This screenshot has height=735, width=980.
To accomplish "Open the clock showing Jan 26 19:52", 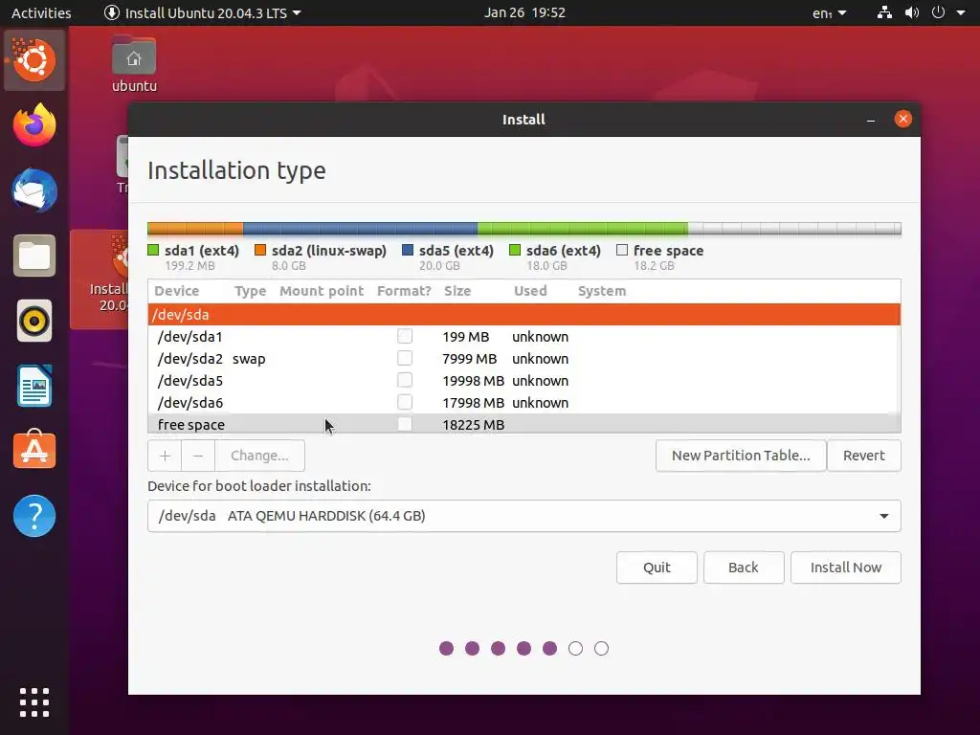I will point(524,12).
